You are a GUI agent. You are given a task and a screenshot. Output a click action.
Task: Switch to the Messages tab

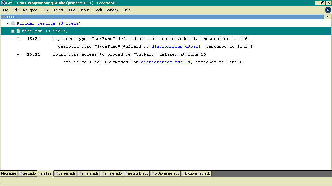point(9,173)
